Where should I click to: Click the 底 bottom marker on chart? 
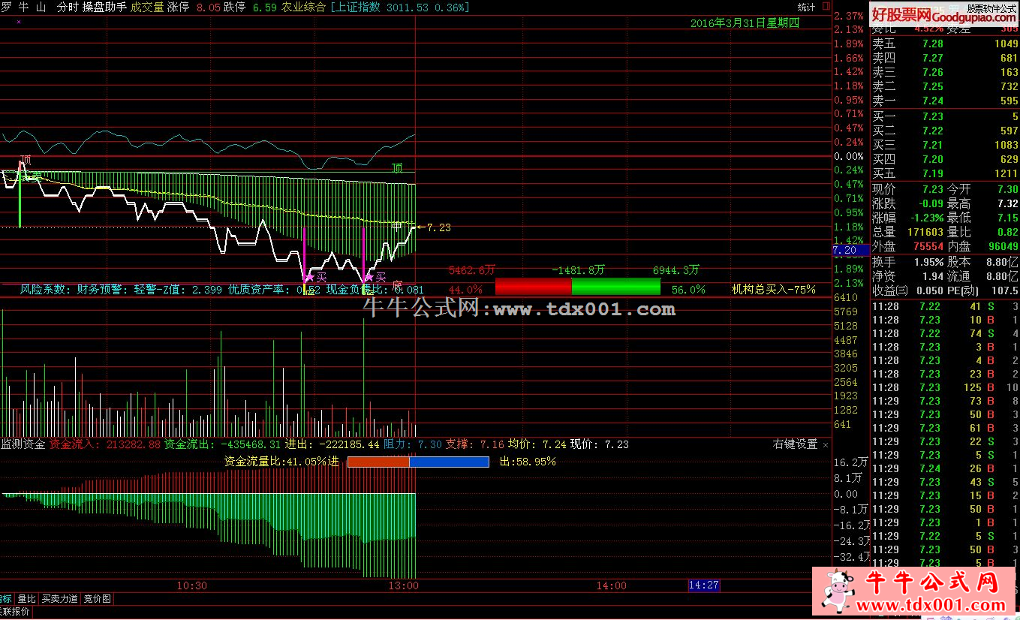pos(398,285)
